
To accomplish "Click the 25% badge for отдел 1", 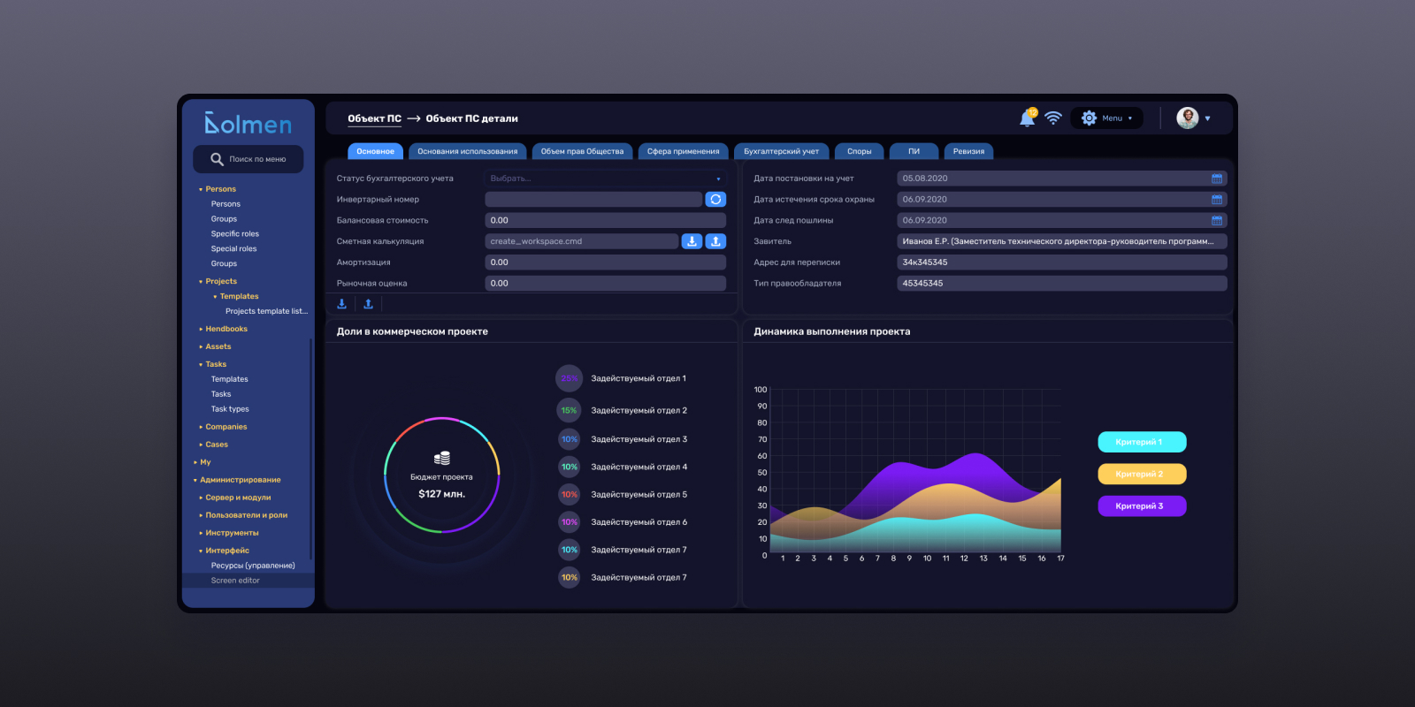I will [x=570, y=378].
